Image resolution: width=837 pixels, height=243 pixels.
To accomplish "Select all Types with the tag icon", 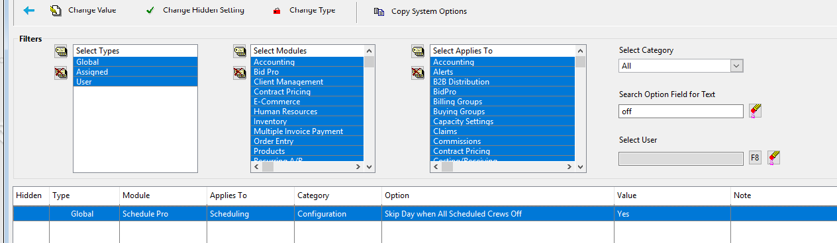I will [61, 52].
